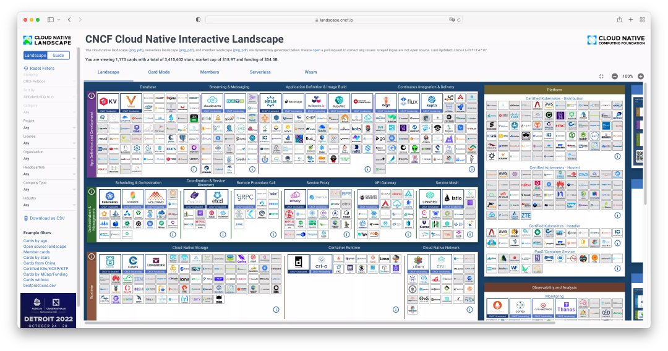Click Reset Filters
The height and width of the screenshot is (351, 668).
(x=39, y=68)
